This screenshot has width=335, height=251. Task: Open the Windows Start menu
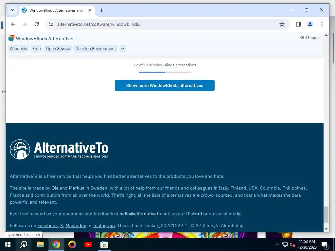pos(8,244)
